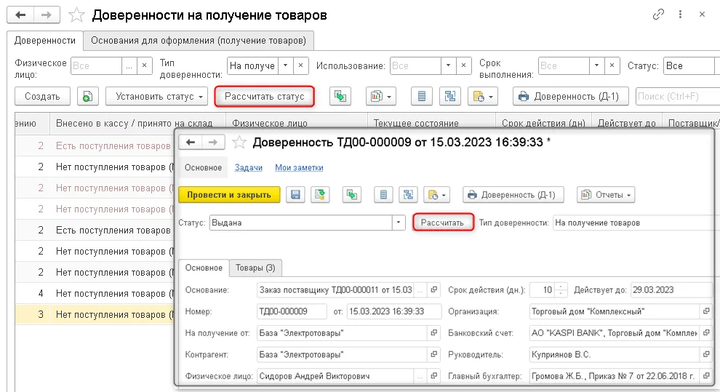
Task: Click Рассчитать button next to Статус
Action: click(443, 223)
